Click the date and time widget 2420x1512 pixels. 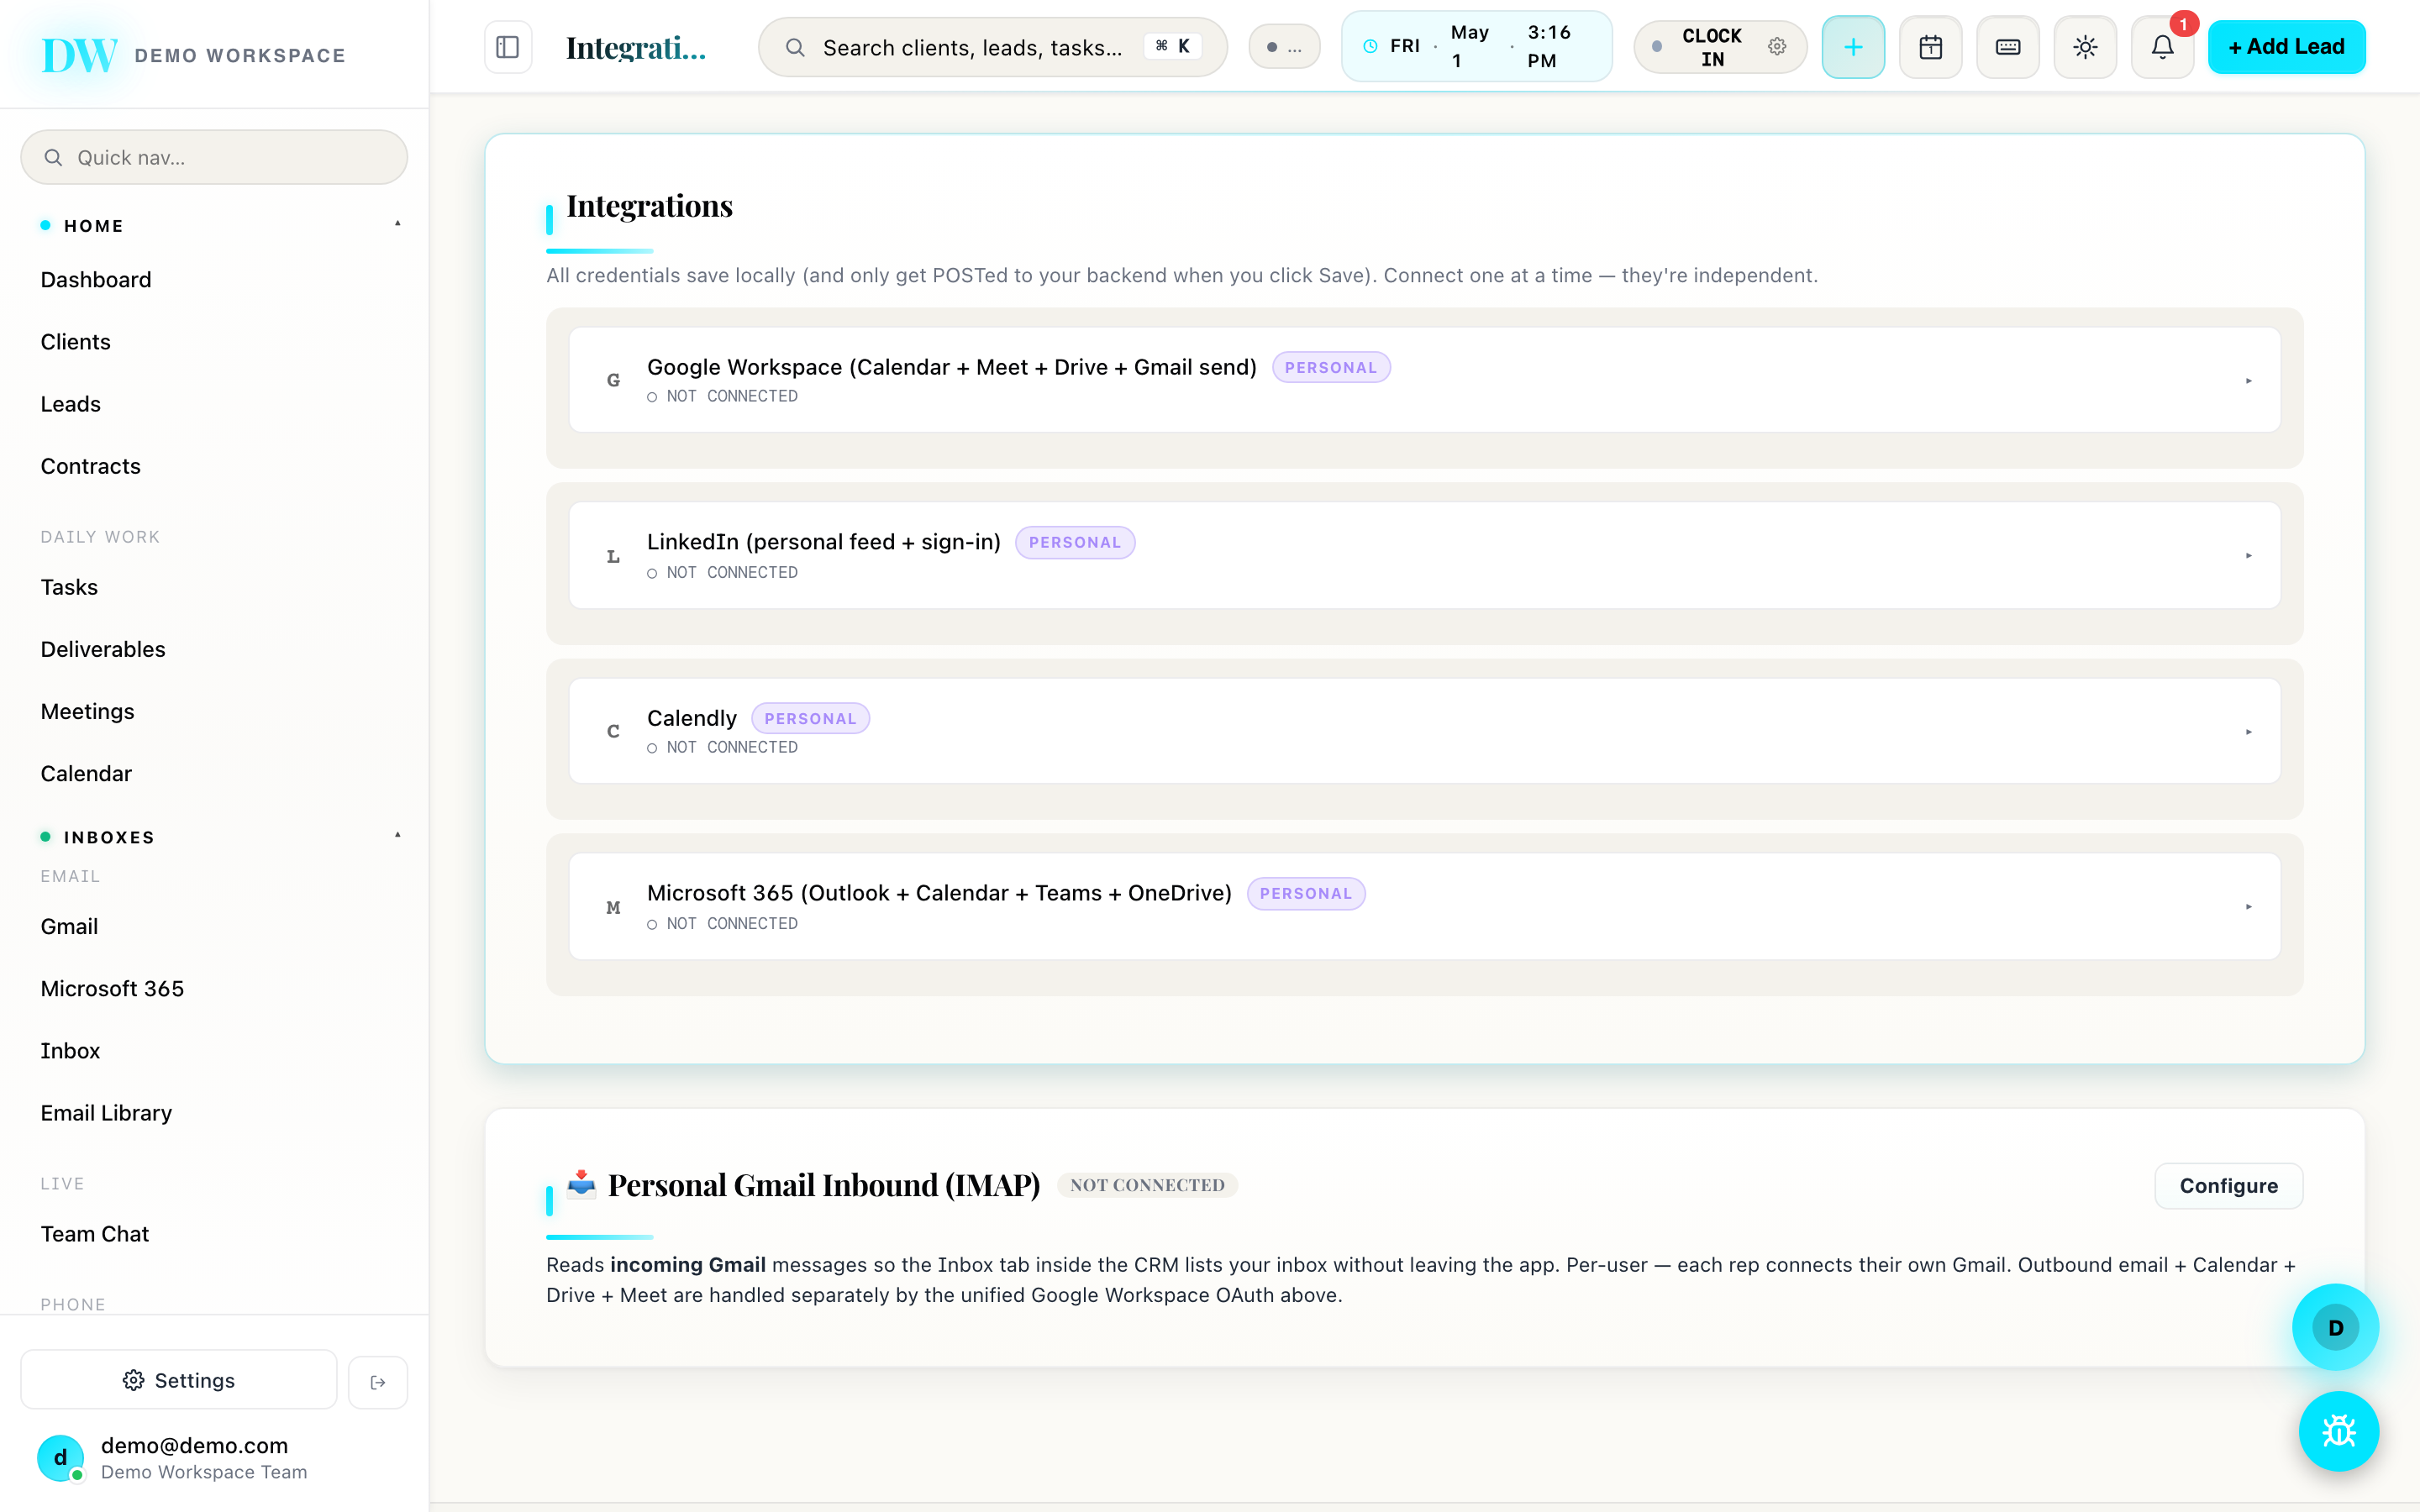[x=1476, y=47]
